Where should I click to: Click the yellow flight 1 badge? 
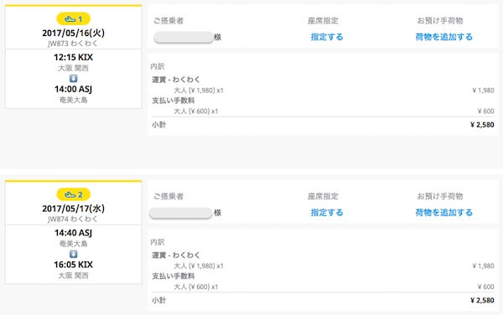(x=74, y=19)
